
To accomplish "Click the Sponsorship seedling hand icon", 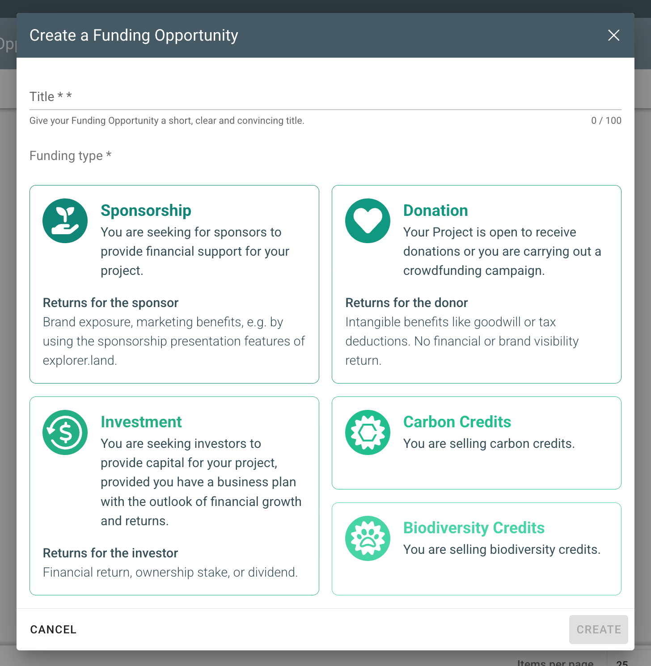I will (65, 221).
